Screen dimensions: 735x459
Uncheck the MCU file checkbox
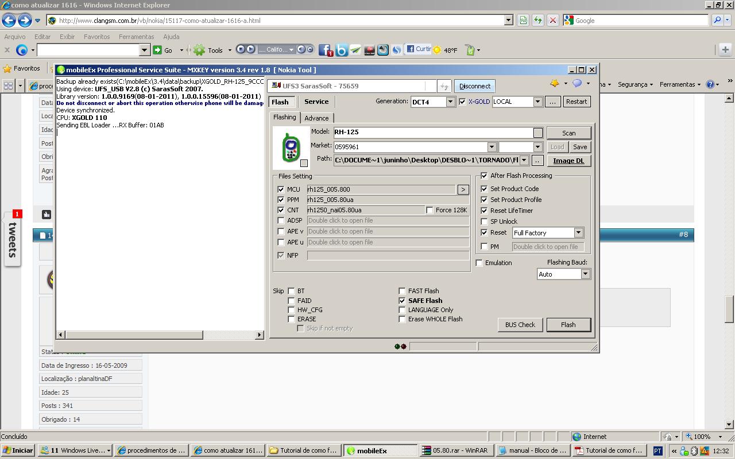coord(281,189)
